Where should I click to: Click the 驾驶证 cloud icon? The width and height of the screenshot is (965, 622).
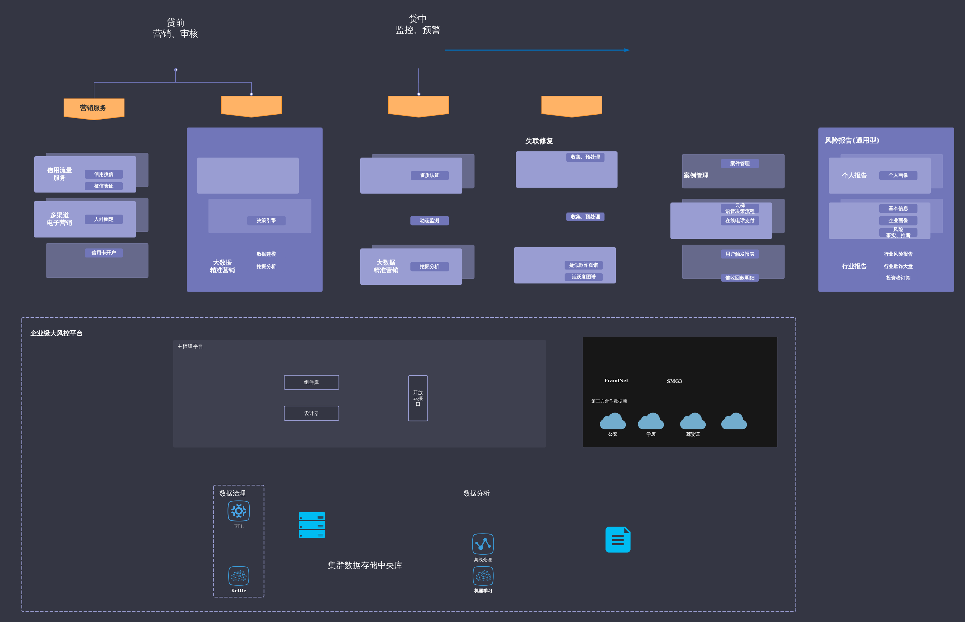coord(693,421)
